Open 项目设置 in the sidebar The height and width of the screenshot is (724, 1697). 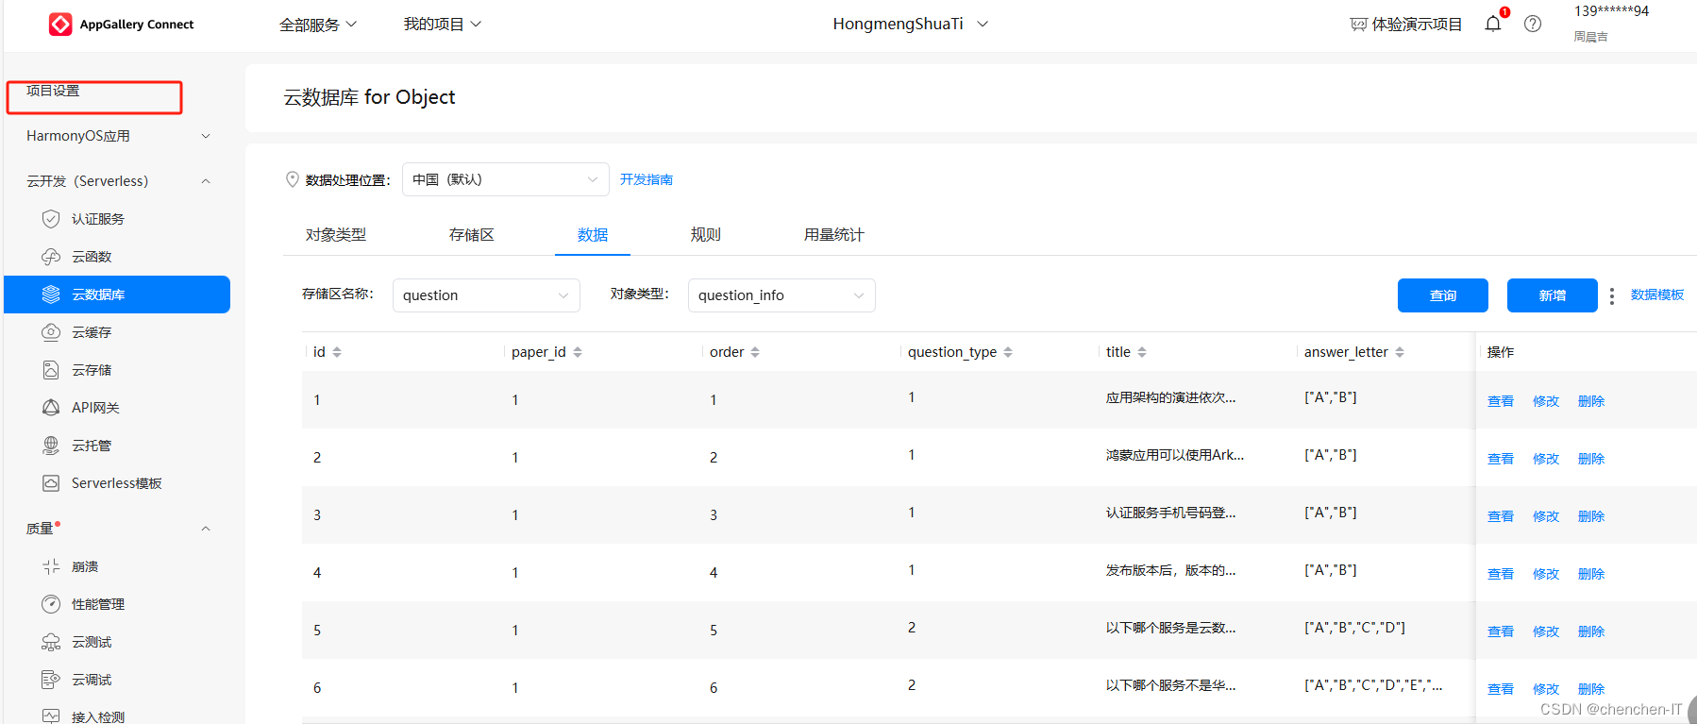coord(53,91)
